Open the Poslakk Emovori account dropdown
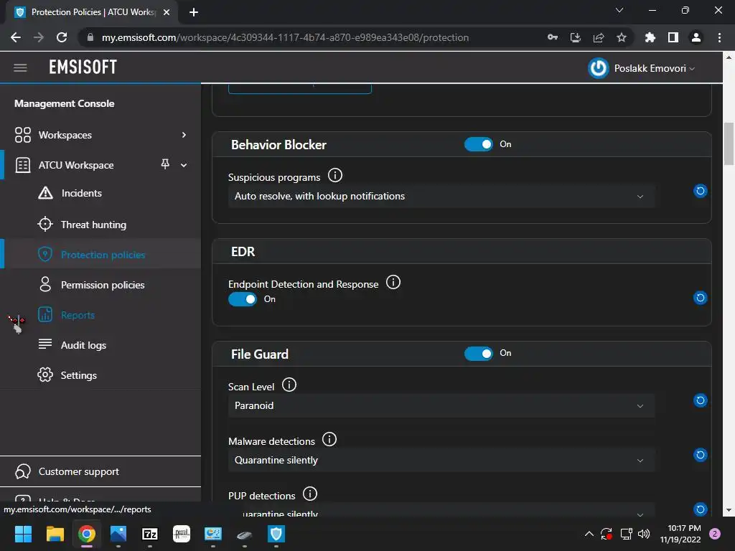The width and height of the screenshot is (735, 551). (x=655, y=68)
